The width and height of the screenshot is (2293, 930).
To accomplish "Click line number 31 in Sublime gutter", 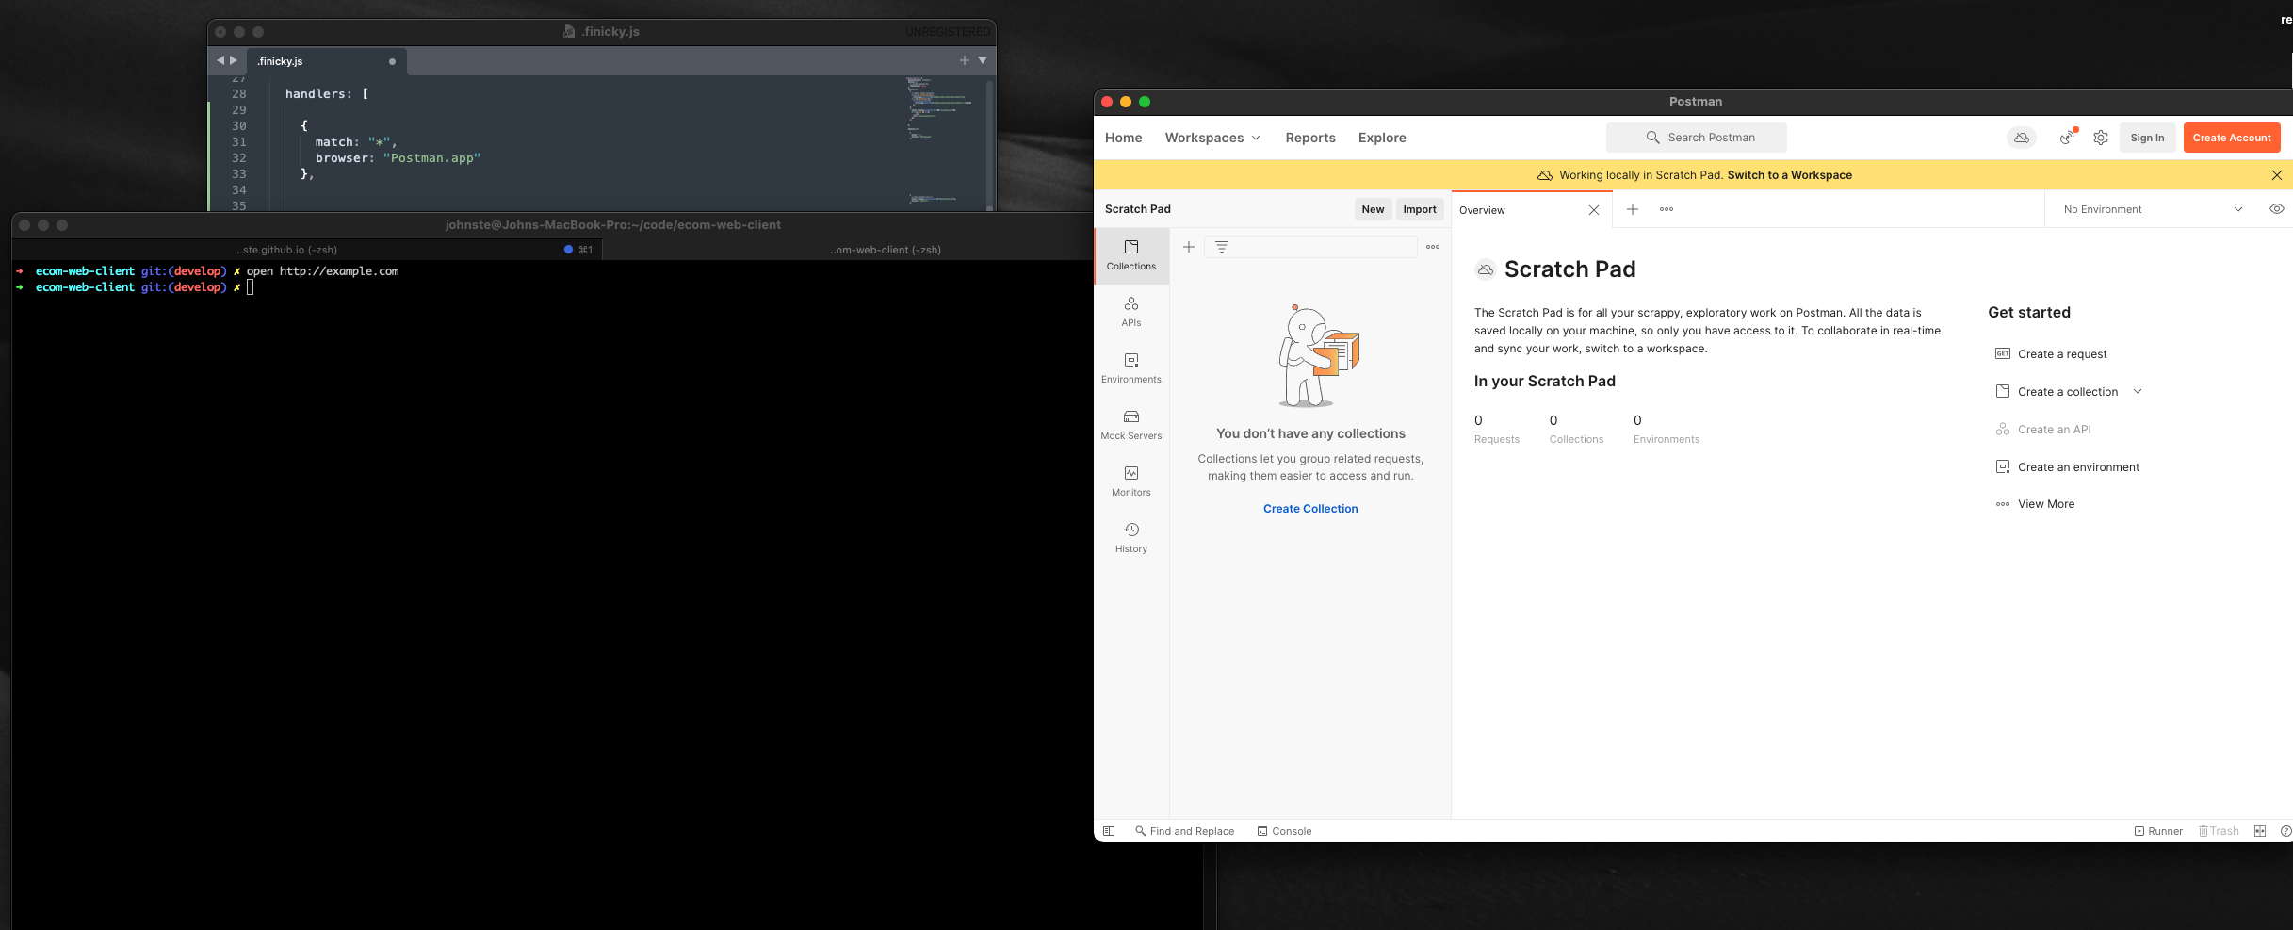I will [x=238, y=142].
